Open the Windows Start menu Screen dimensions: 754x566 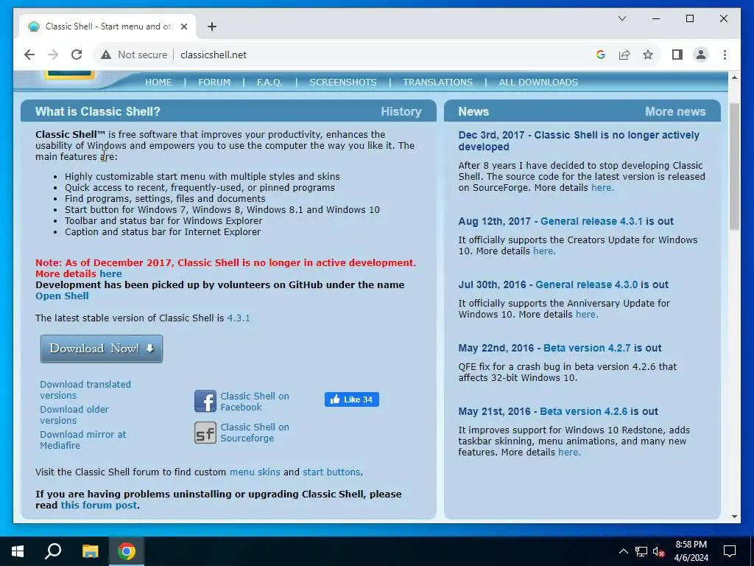point(18,551)
